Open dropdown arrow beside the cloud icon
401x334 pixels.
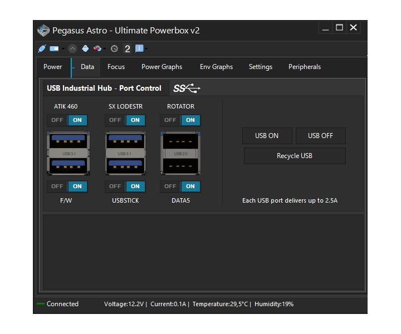pos(105,49)
